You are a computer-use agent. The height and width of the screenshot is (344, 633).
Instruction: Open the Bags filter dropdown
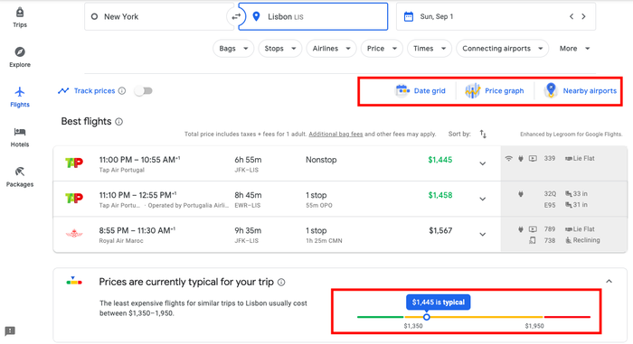coord(233,49)
